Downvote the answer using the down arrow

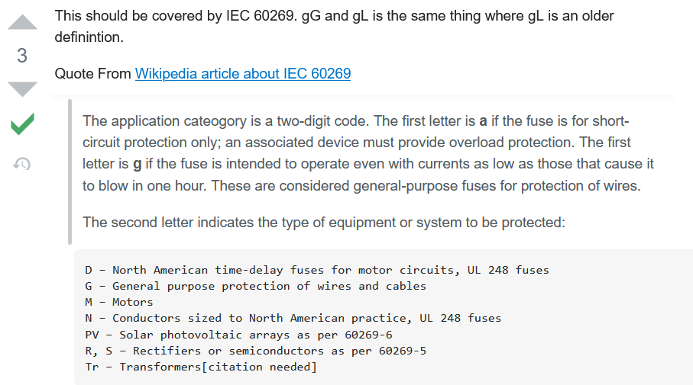22,88
